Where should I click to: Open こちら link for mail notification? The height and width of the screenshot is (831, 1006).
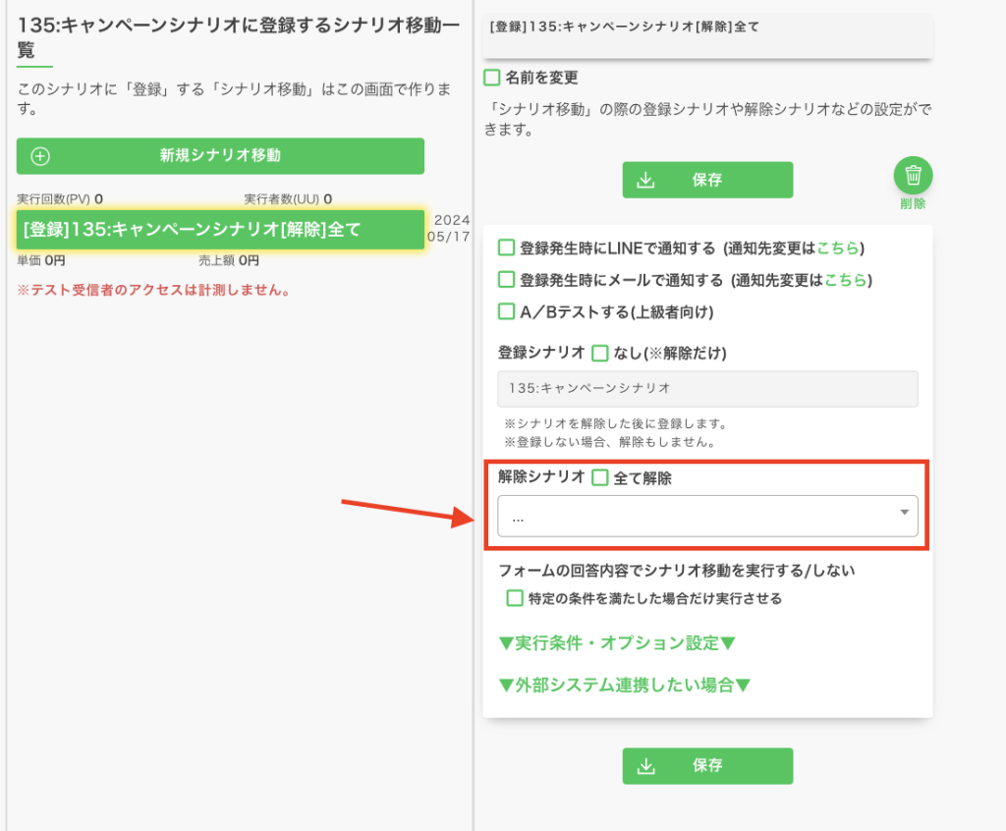click(848, 280)
